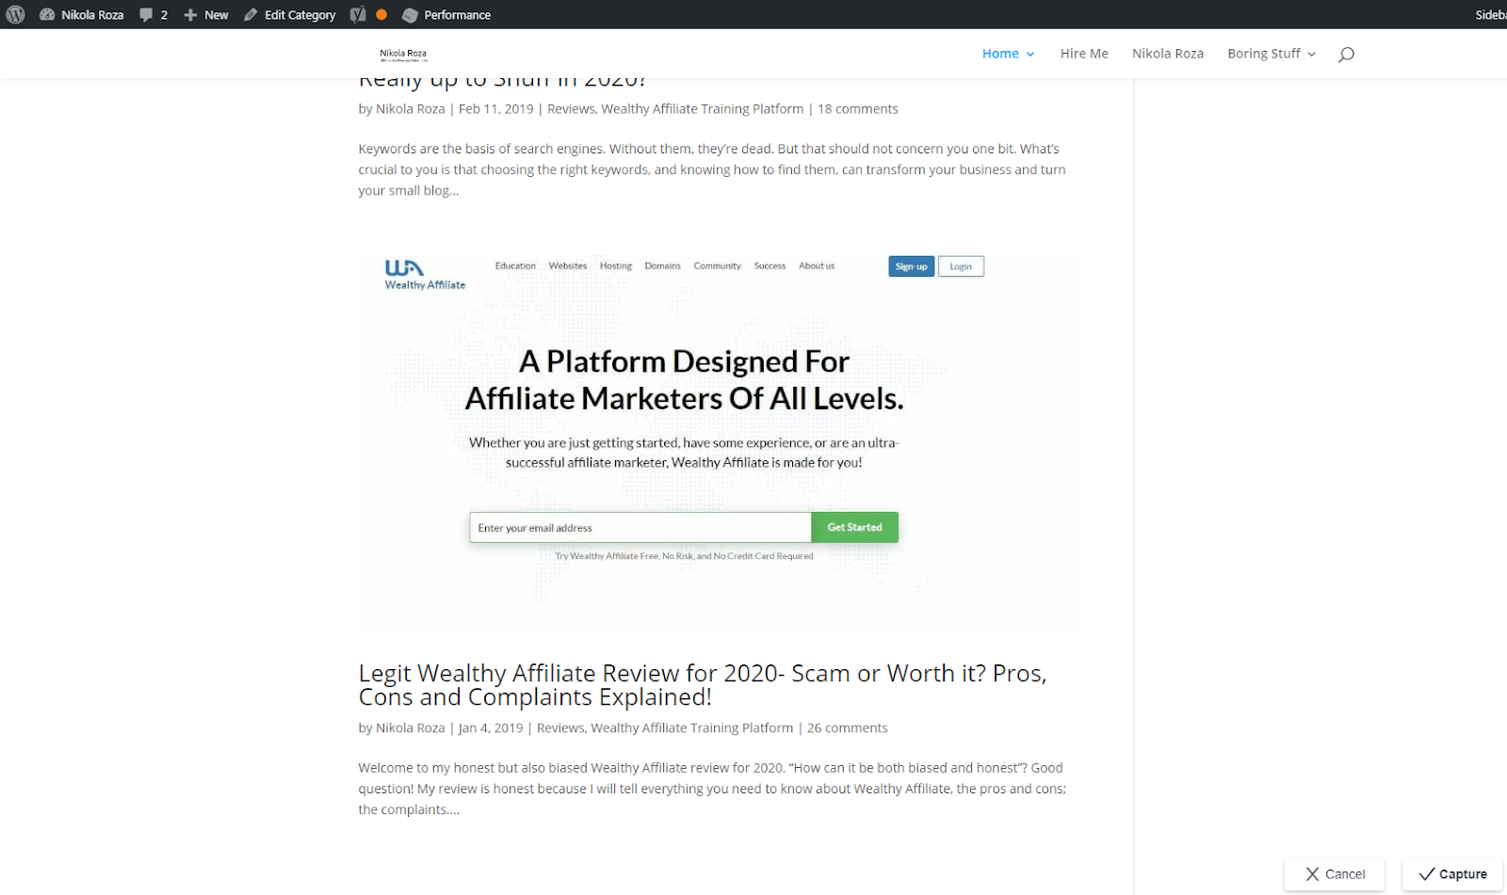Open the Performance menu in admin bar

click(446, 15)
